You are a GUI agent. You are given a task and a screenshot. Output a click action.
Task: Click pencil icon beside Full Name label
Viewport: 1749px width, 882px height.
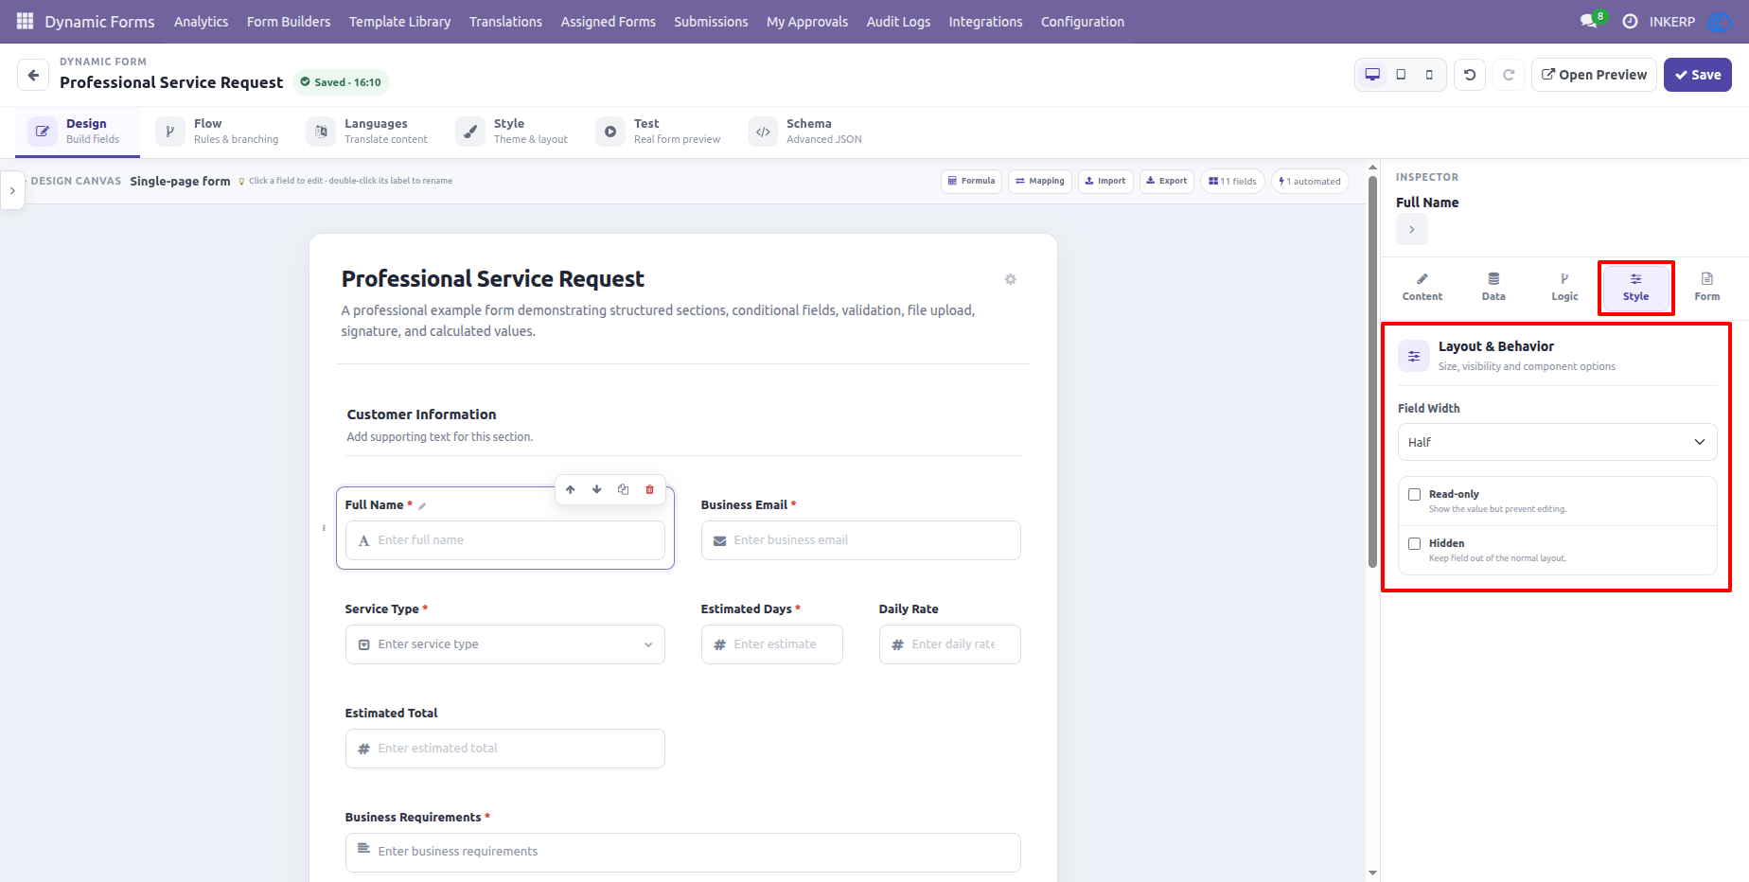(422, 505)
